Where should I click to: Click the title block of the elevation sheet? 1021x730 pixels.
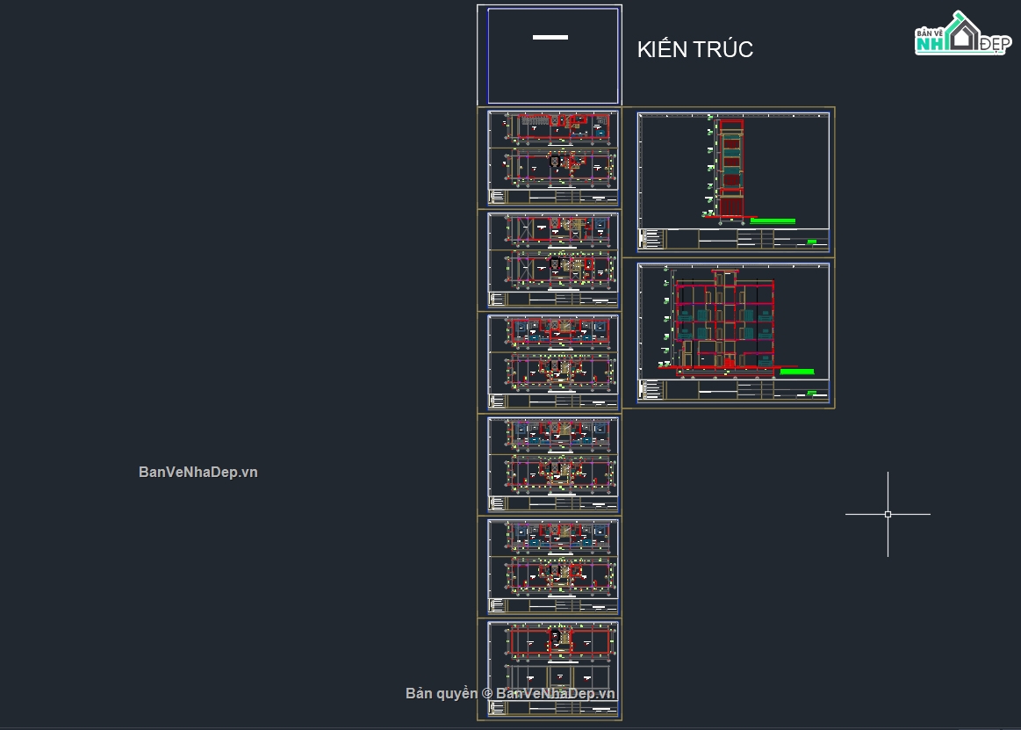(733, 239)
